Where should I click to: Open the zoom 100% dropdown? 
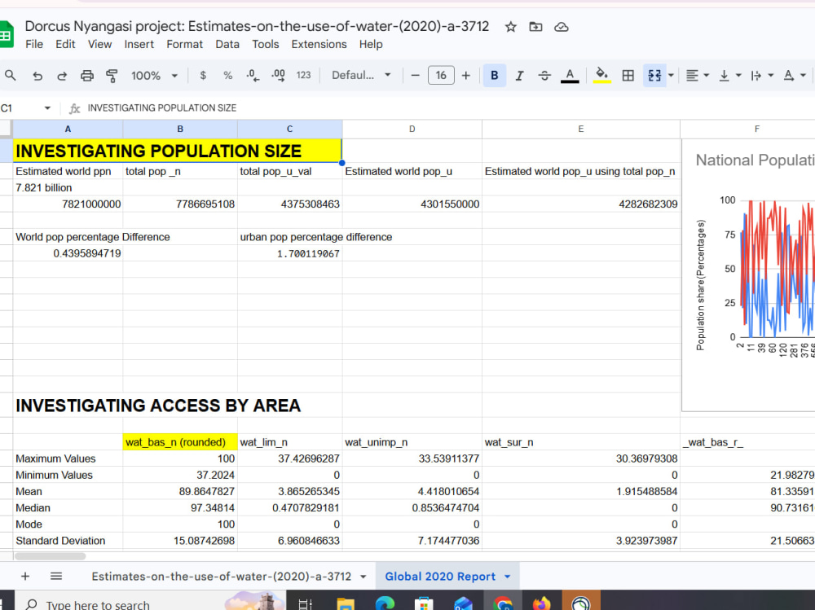coord(154,76)
